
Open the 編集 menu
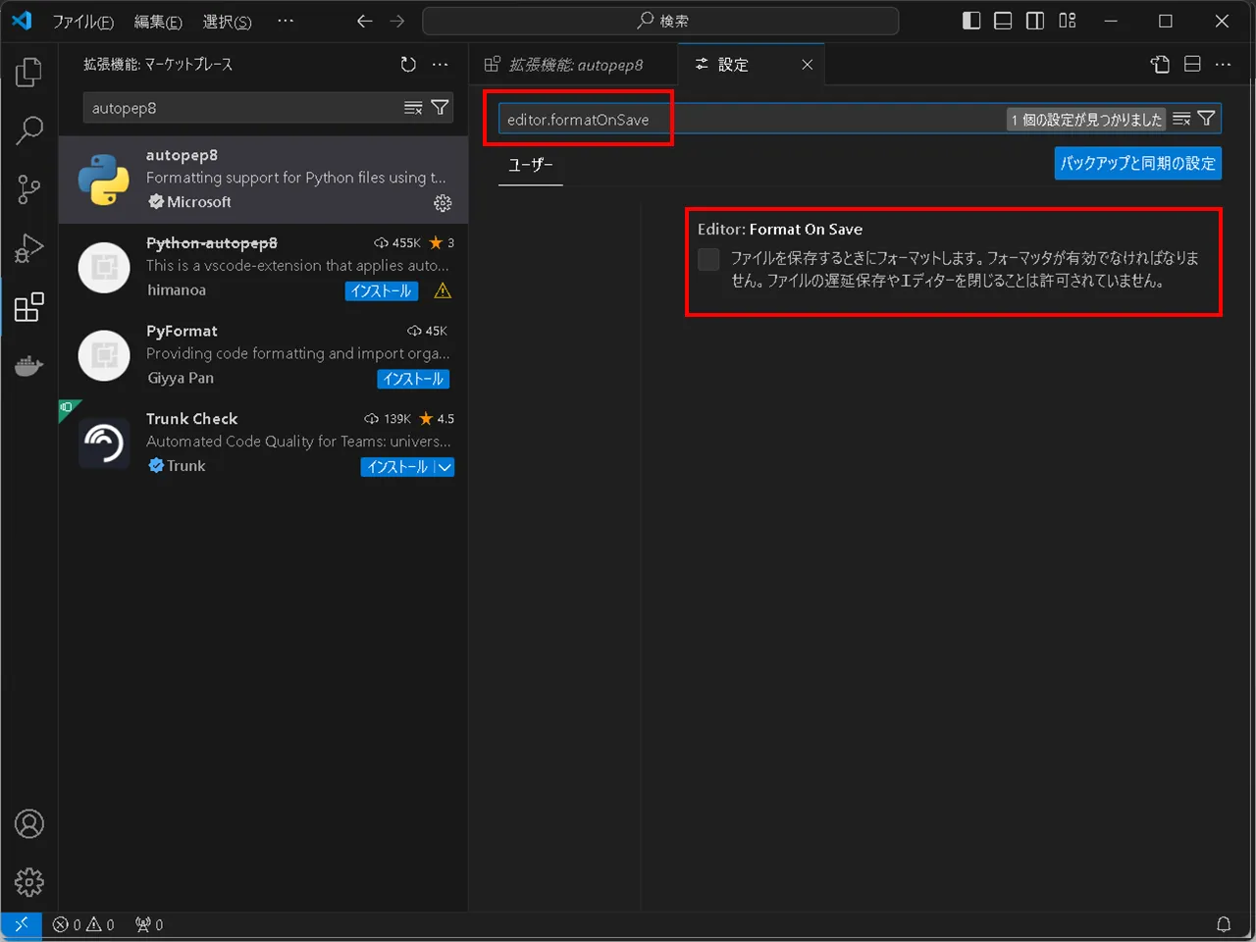tap(158, 21)
